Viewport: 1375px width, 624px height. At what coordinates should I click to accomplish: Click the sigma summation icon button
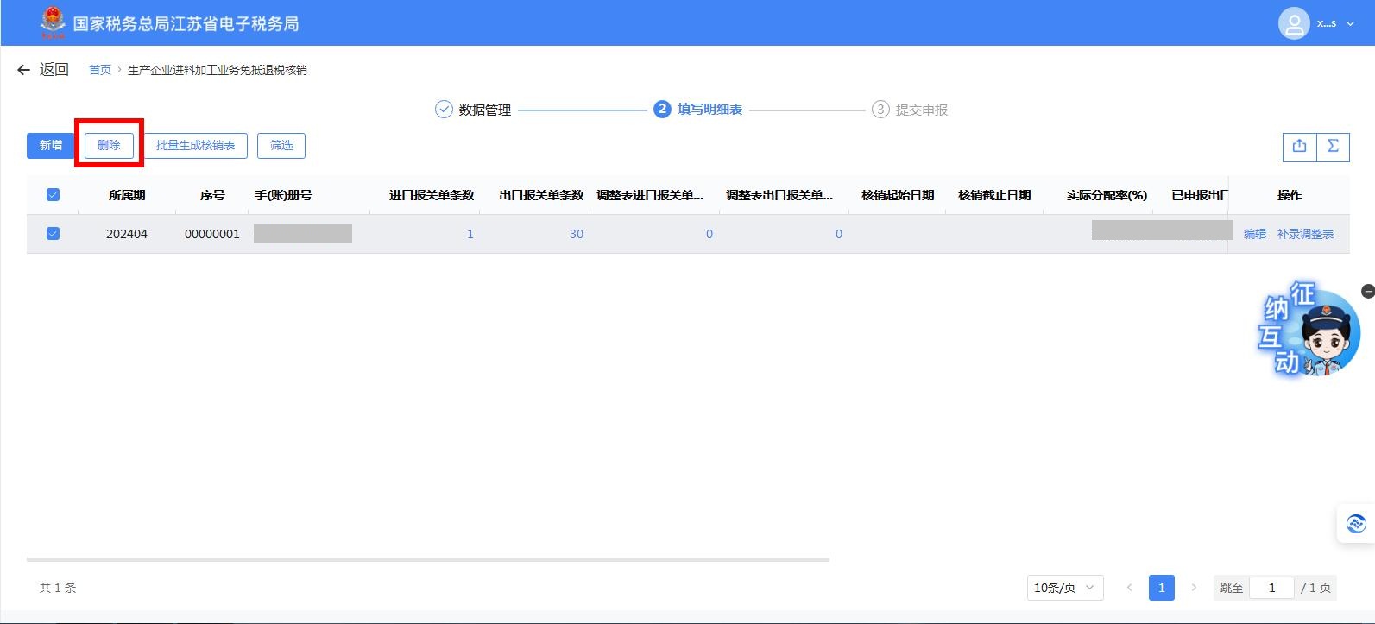coord(1333,146)
